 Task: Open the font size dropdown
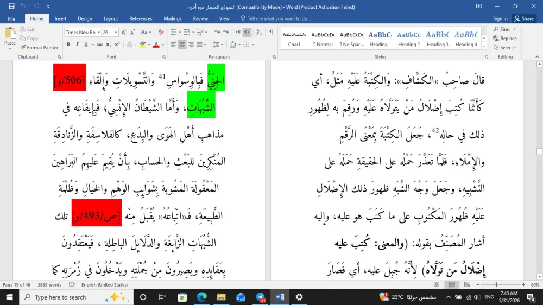pyautogui.click(x=116, y=32)
